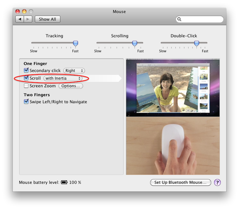Open Screen Zoom Options
Image resolution: width=239 pixels, height=209 pixels.
(71, 86)
